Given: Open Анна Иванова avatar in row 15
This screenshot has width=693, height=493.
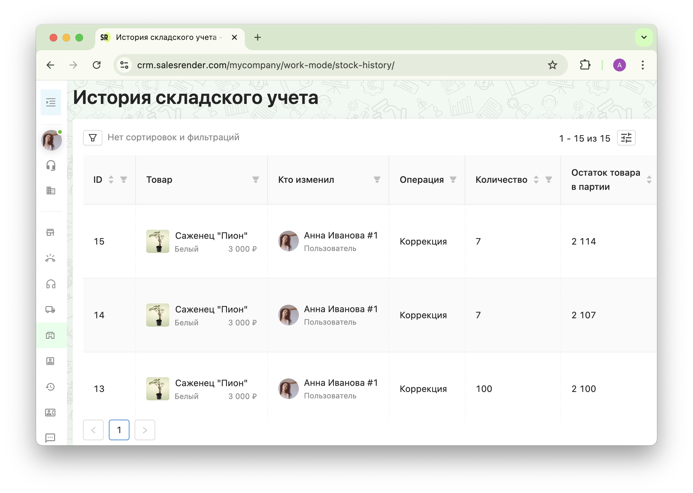Looking at the screenshot, I should point(289,241).
